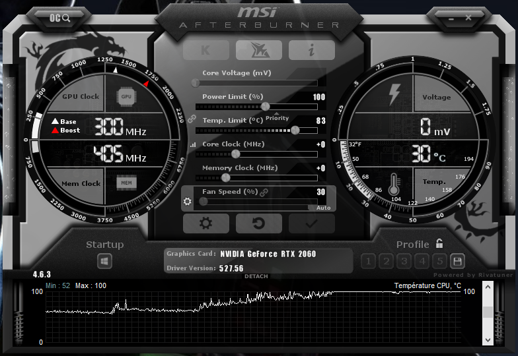Click the Min : 52 graph value
This screenshot has height=356, width=518.
[58, 285]
